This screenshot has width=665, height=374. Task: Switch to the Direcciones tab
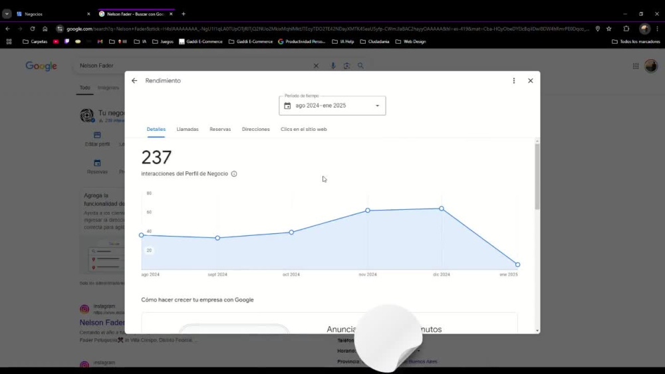pos(256,129)
